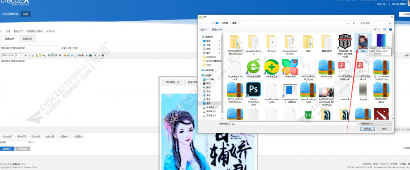410x170 pixels.
Task: Select the 1.jpg photo thumbnail
Action: [x=363, y=43]
